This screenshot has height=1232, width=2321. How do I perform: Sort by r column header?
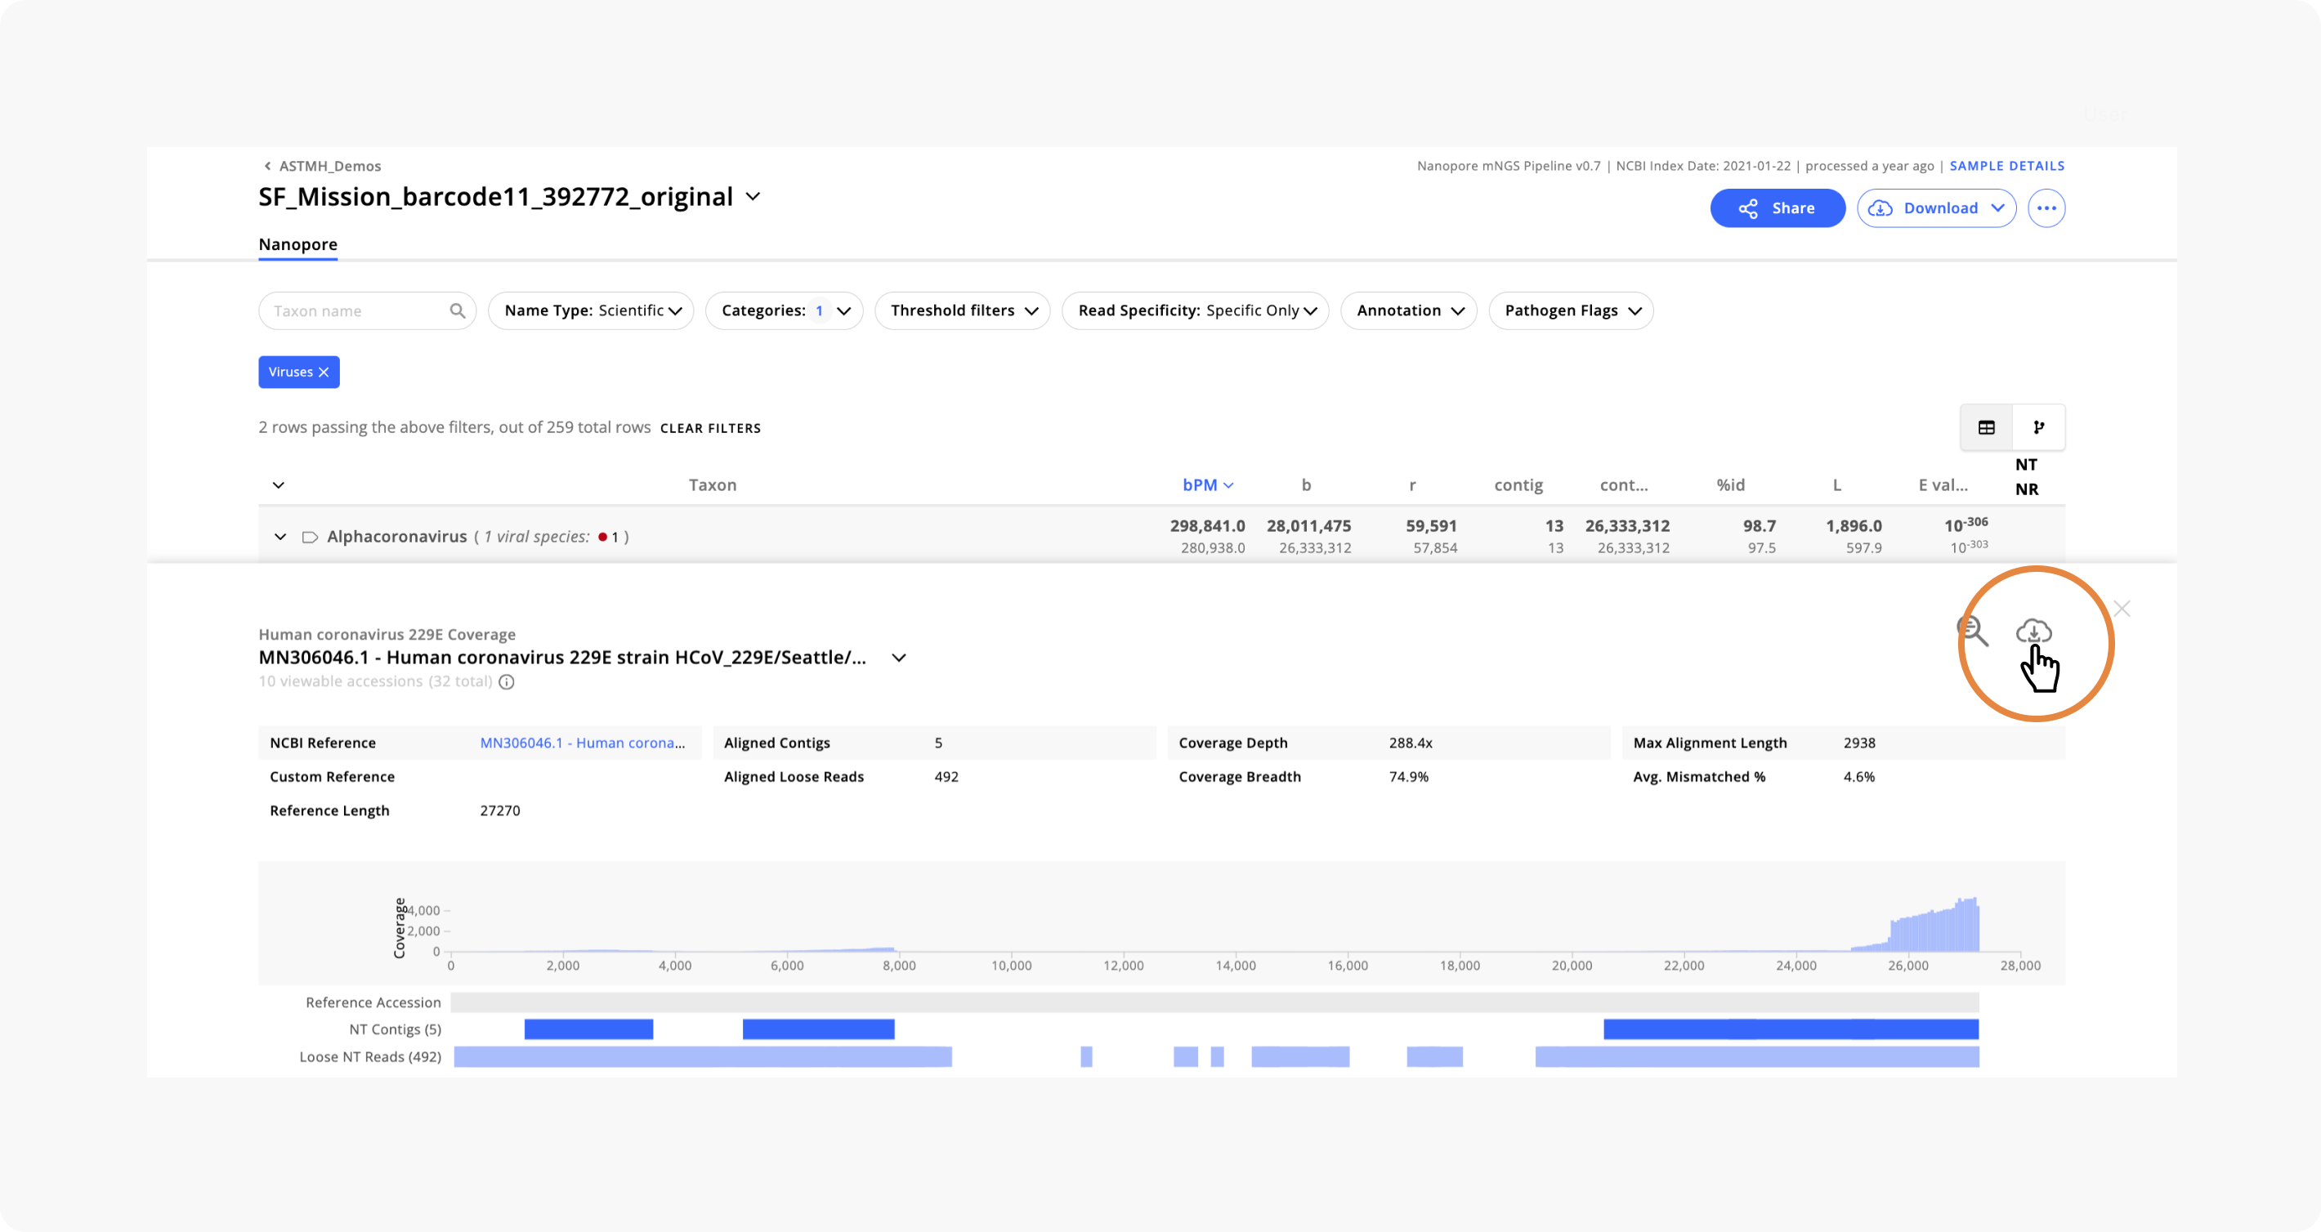tap(1412, 484)
